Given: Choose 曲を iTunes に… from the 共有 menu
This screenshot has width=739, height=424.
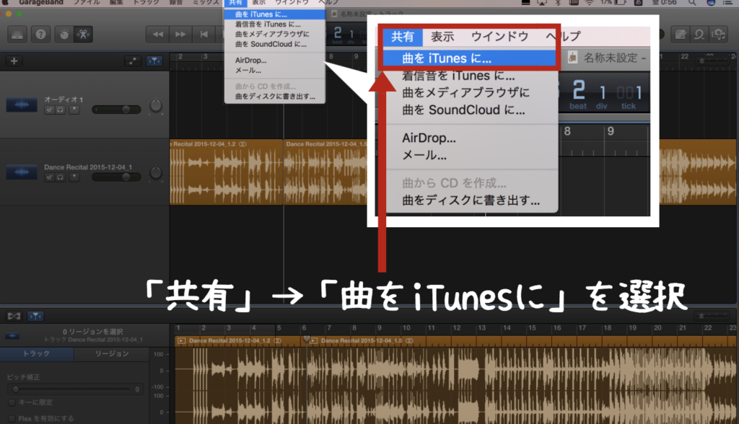Looking at the screenshot, I should [x=274, y=14].
